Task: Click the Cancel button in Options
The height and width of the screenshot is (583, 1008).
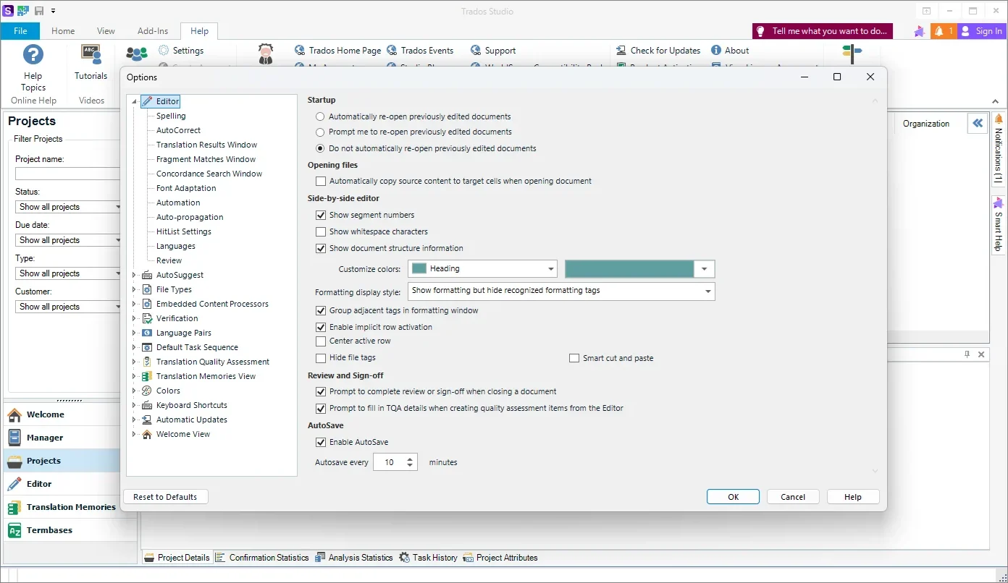Action: tap(793, 497)
